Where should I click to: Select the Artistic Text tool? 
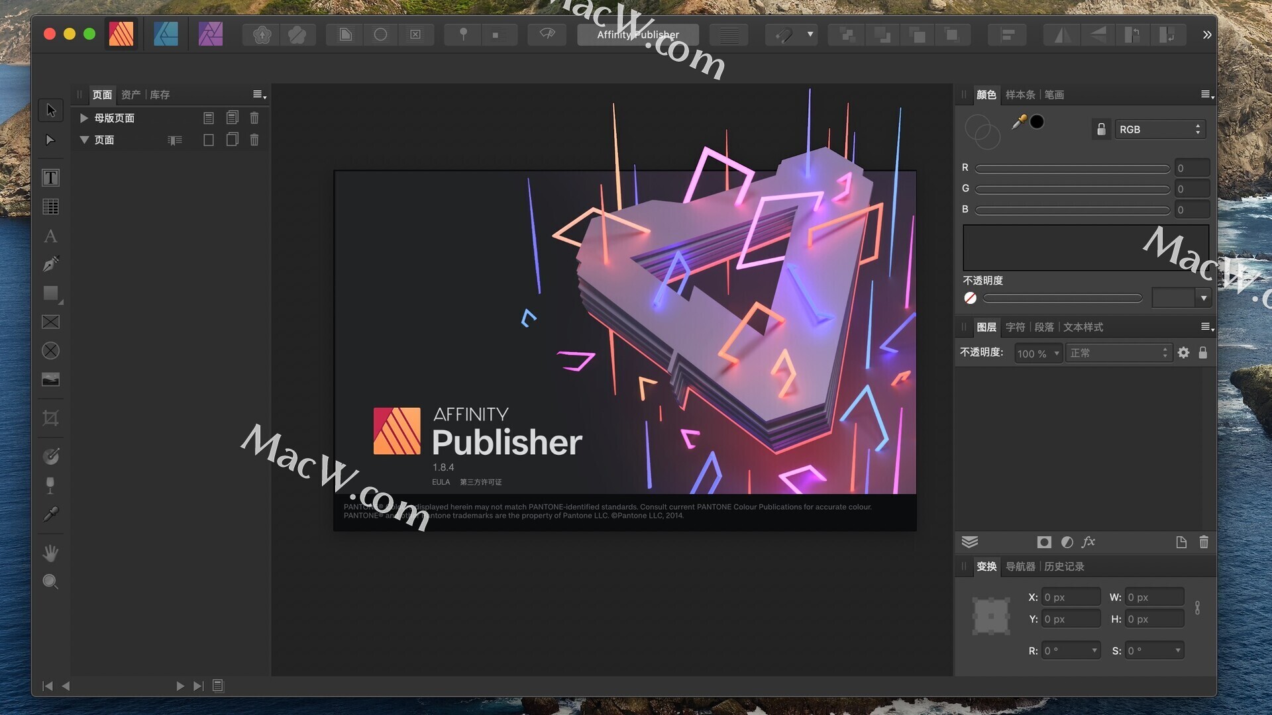(50, 236)
